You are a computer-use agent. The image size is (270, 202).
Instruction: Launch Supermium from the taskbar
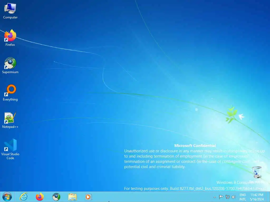56,197
